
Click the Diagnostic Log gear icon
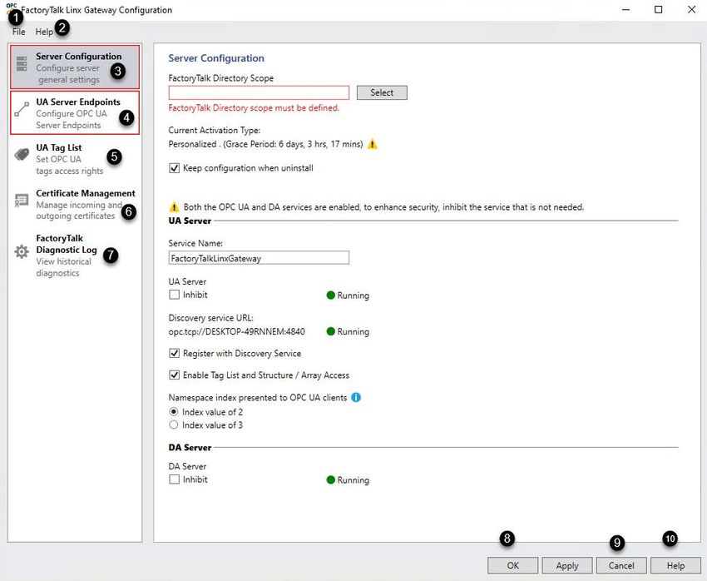(x=22, y=251)
